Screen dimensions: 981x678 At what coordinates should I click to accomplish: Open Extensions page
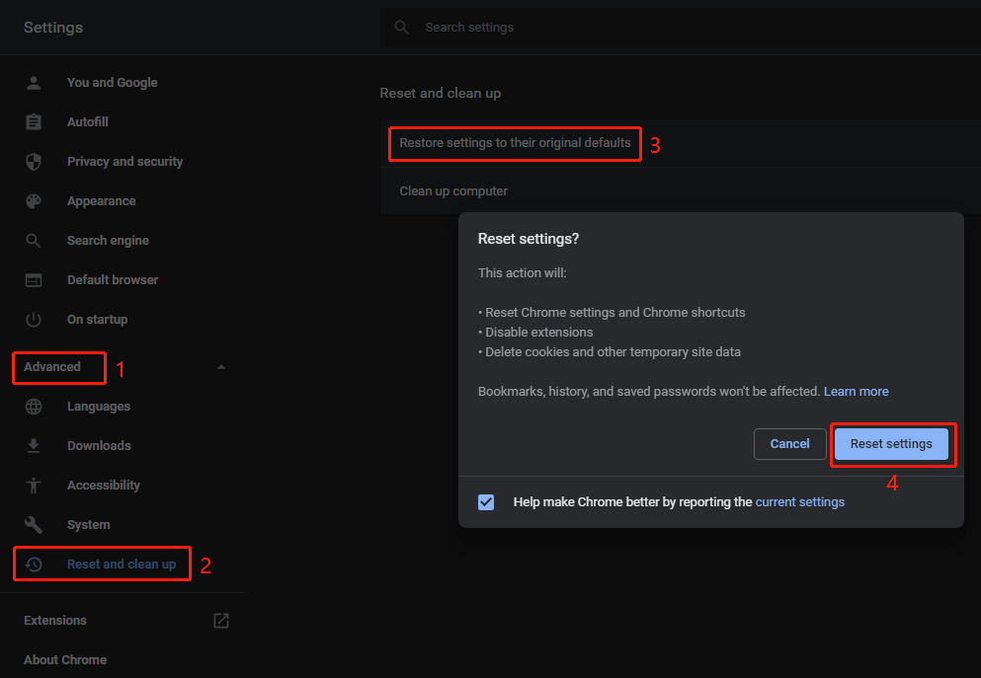point(55,621)
